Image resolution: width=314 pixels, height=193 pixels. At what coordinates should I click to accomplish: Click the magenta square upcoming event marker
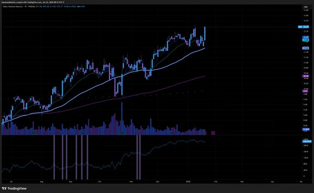coord(213,133)
